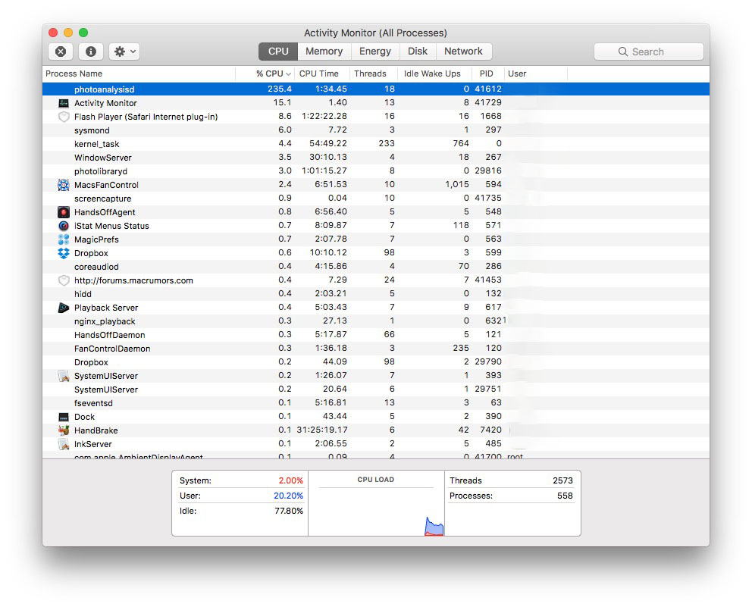Select the SystemUIServer row with PID 29751
The height and width of the screenshot is (607, 752).
(x=376, y=390)
